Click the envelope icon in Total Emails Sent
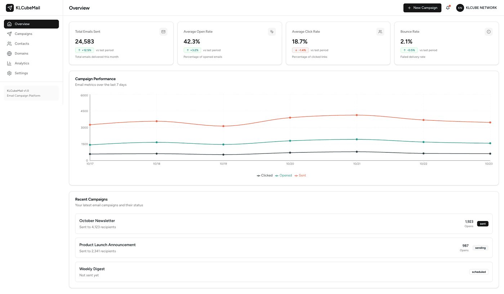Screen dimensions: 504x294 pyautogui.click(x=163, y=32)
